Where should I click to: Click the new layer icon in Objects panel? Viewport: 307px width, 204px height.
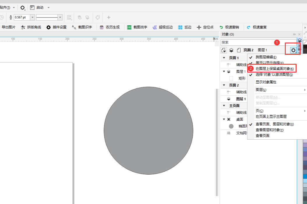point(231,50)
